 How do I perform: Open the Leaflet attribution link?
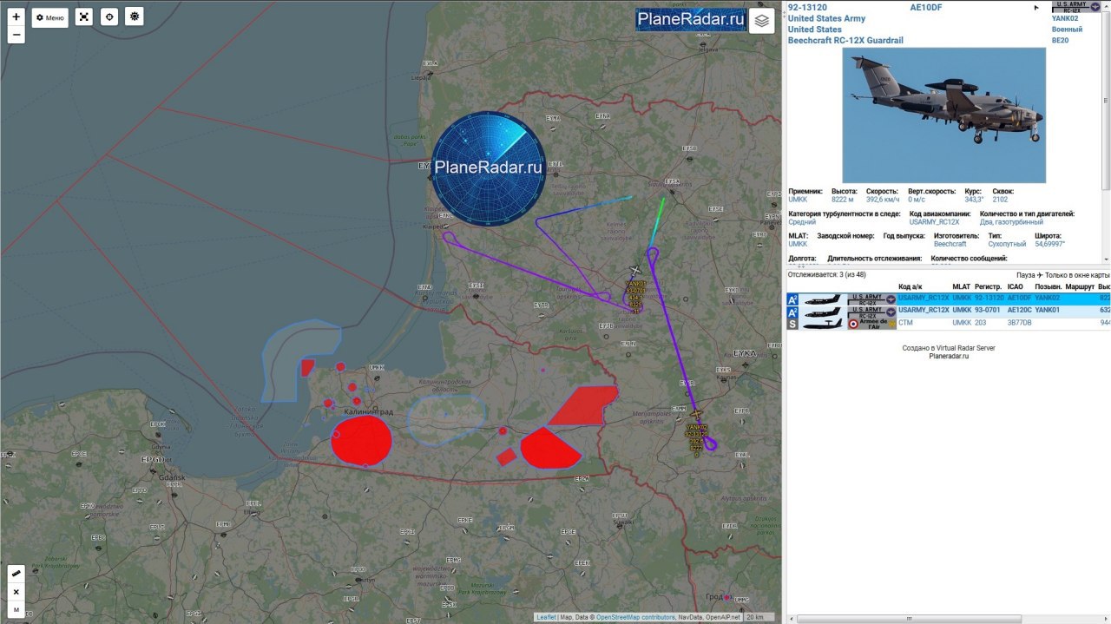546,617
